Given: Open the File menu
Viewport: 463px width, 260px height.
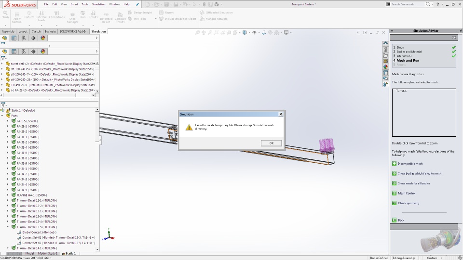Looking at the screenshot, I should 46,4.
